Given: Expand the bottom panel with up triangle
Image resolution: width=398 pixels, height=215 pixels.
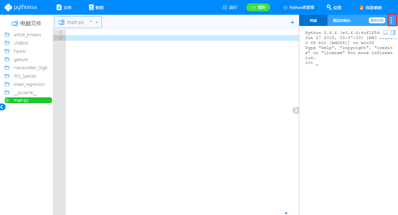Looking at the screenshot, I should tap(286, 213).
